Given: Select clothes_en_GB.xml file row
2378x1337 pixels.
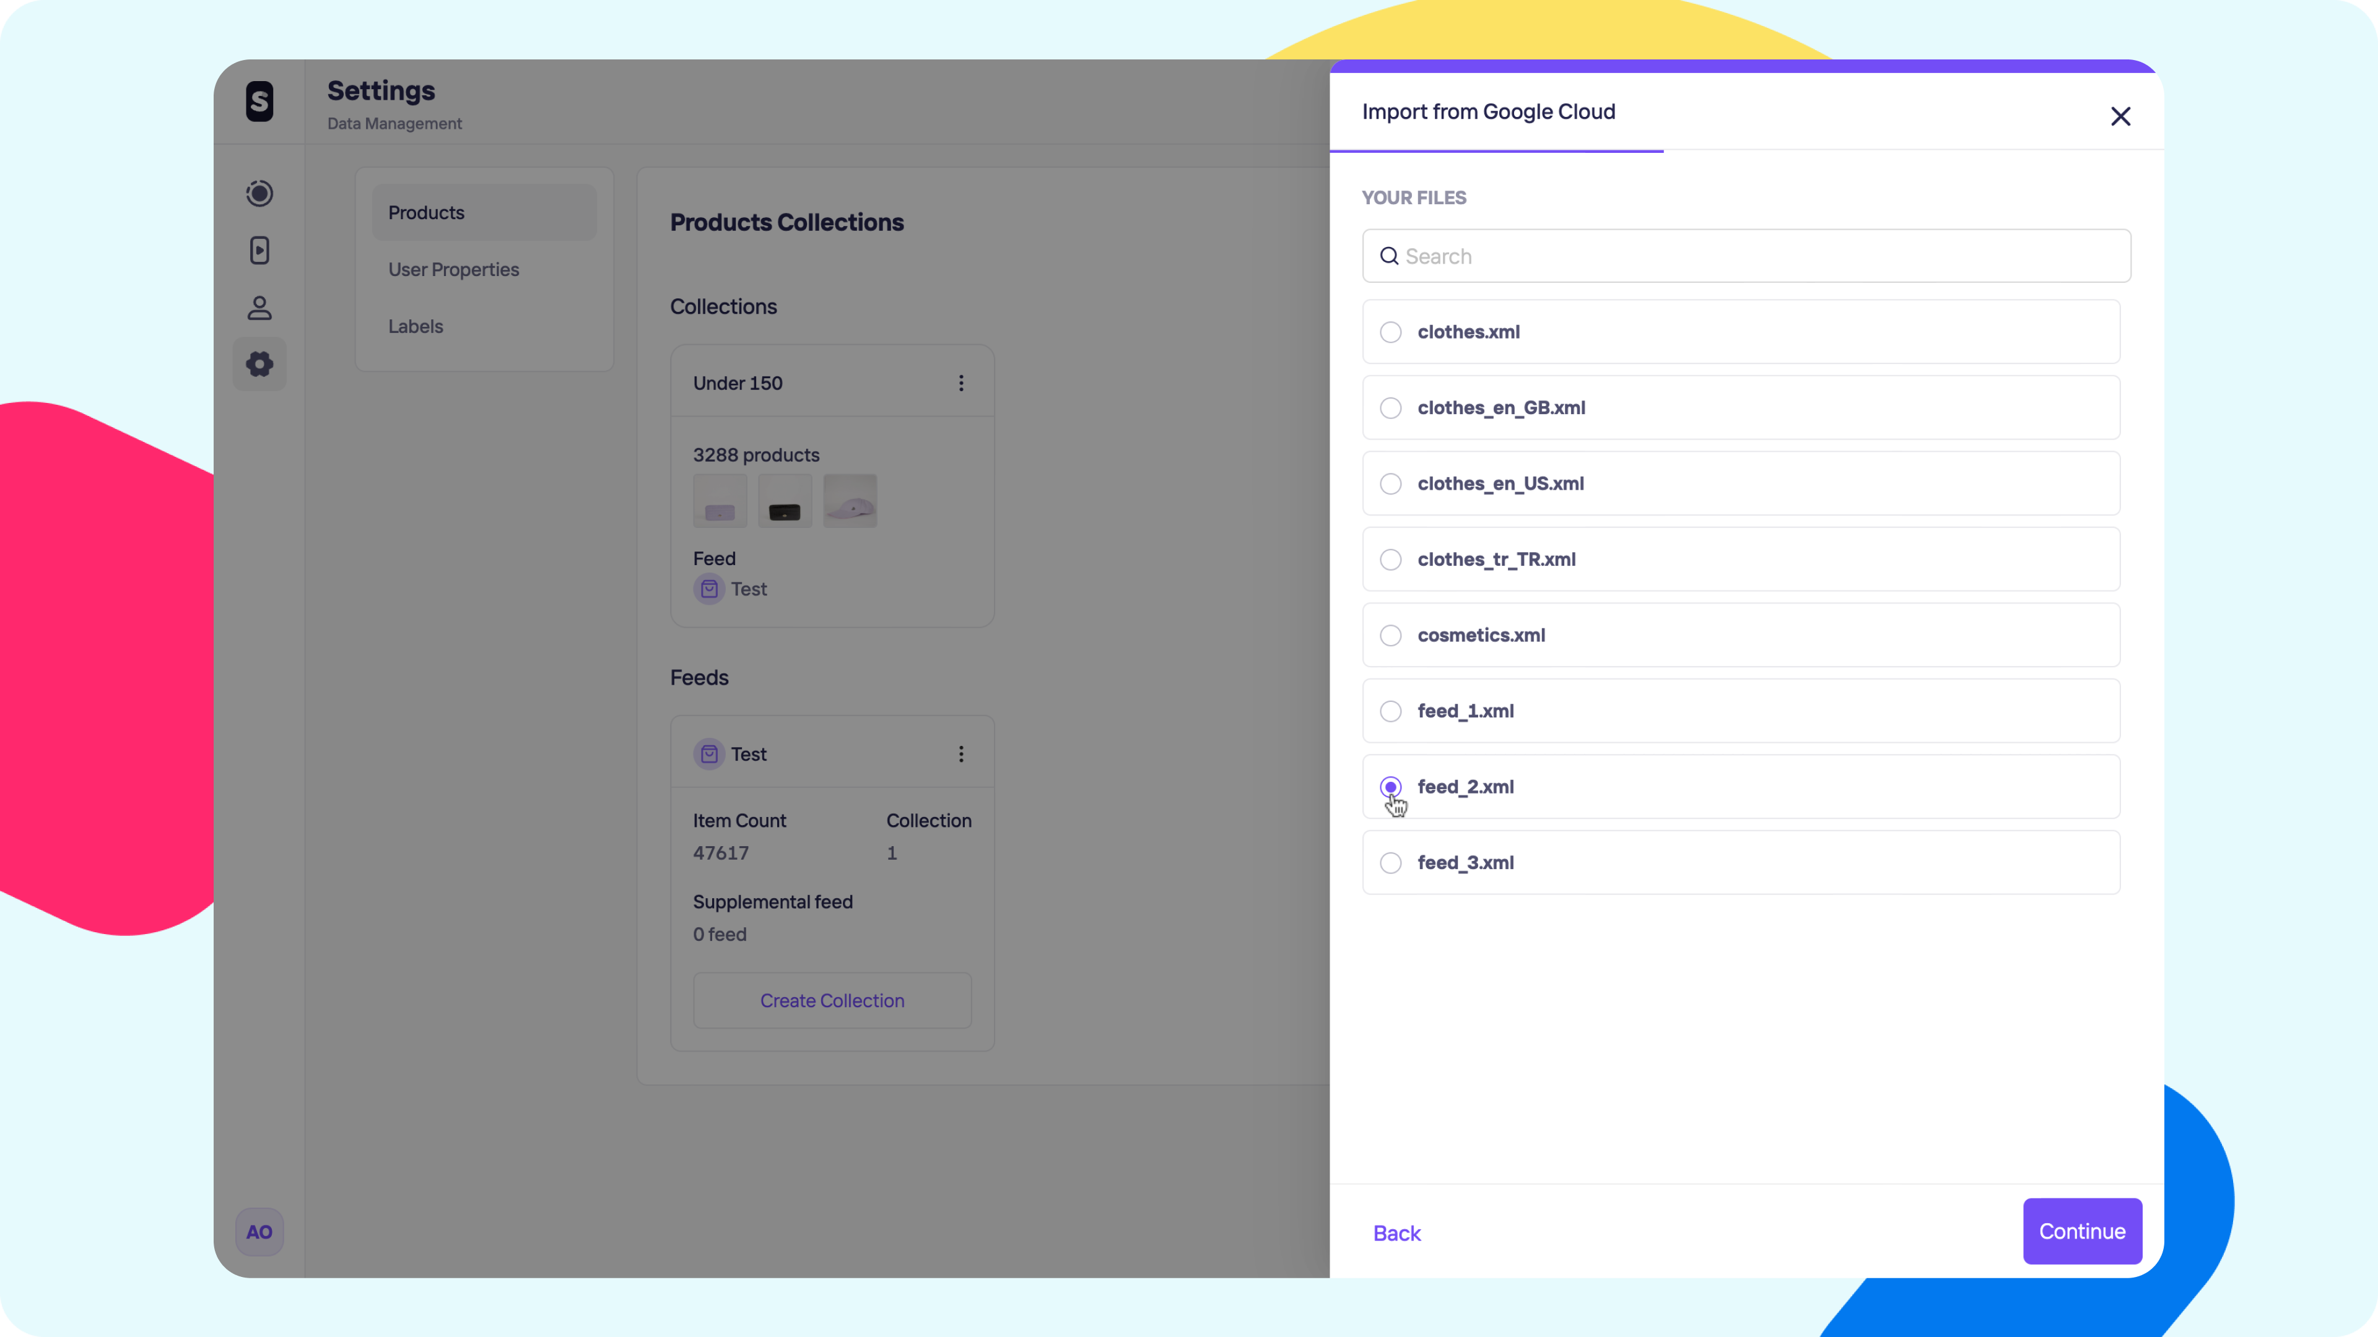Looking at the screenshot, I should click(1740, 408).
